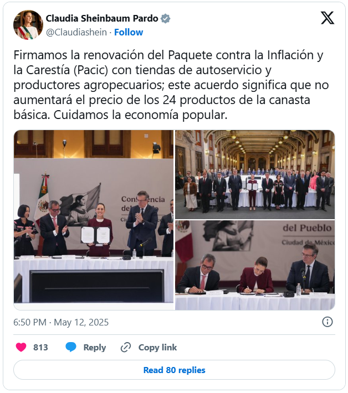Viewport: 348px width, 393px height.
Task: Open the photo of officials signing at table
Action: [x=255, y=265]
